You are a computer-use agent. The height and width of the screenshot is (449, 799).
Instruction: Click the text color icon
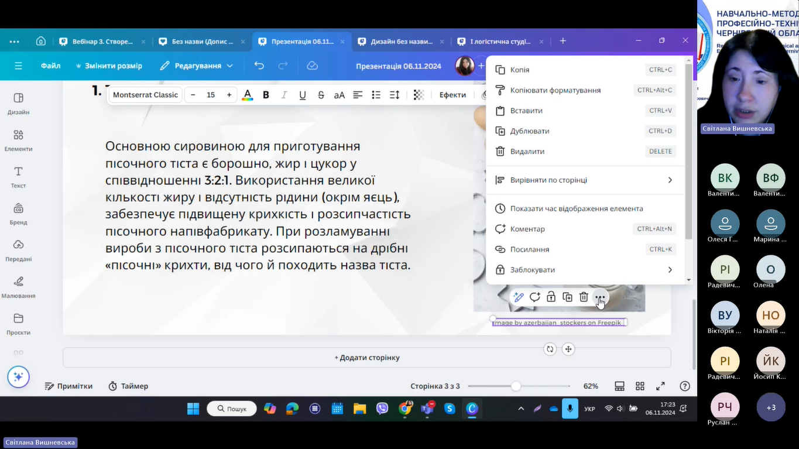click(x=248, y=95)
